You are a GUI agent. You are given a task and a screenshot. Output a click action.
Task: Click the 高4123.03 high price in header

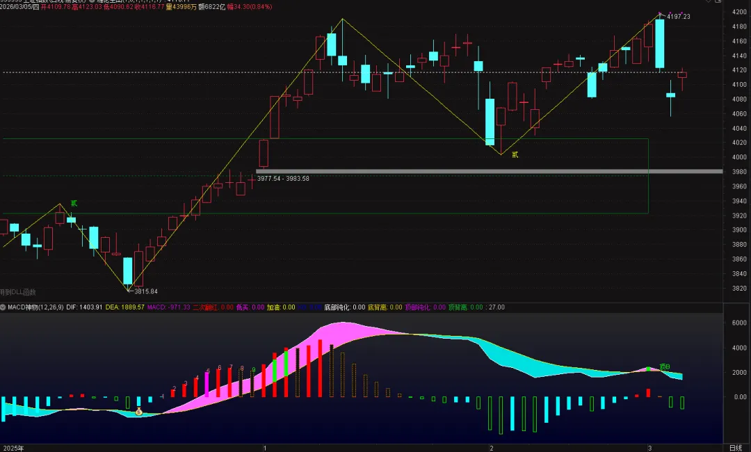click(x=87, y=7)
